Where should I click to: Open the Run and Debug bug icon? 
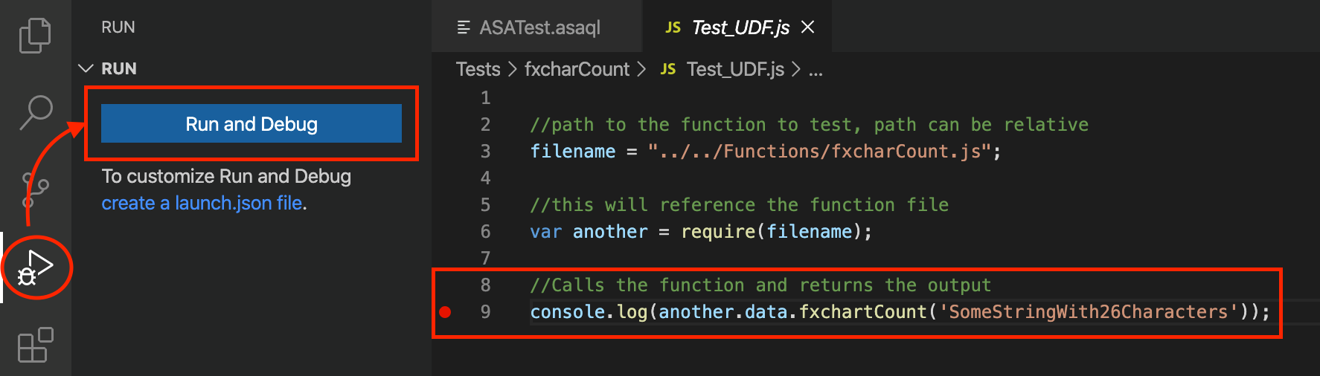coord(36,268)
